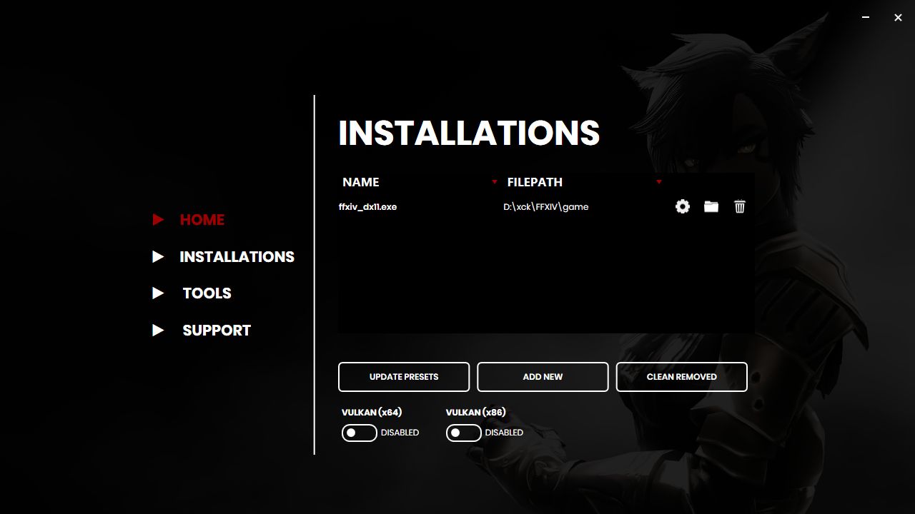Select the D:\xck\FFXIV\game filepath cell
This screenshot has height=514, width=915.
(545, 207)
